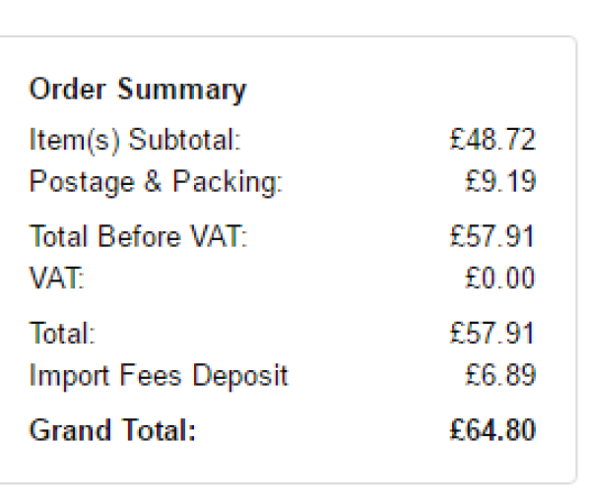Click the £57.91 Total Before VAT amount
This screenshot has height=500, width=591.
[x=492, y=236]
